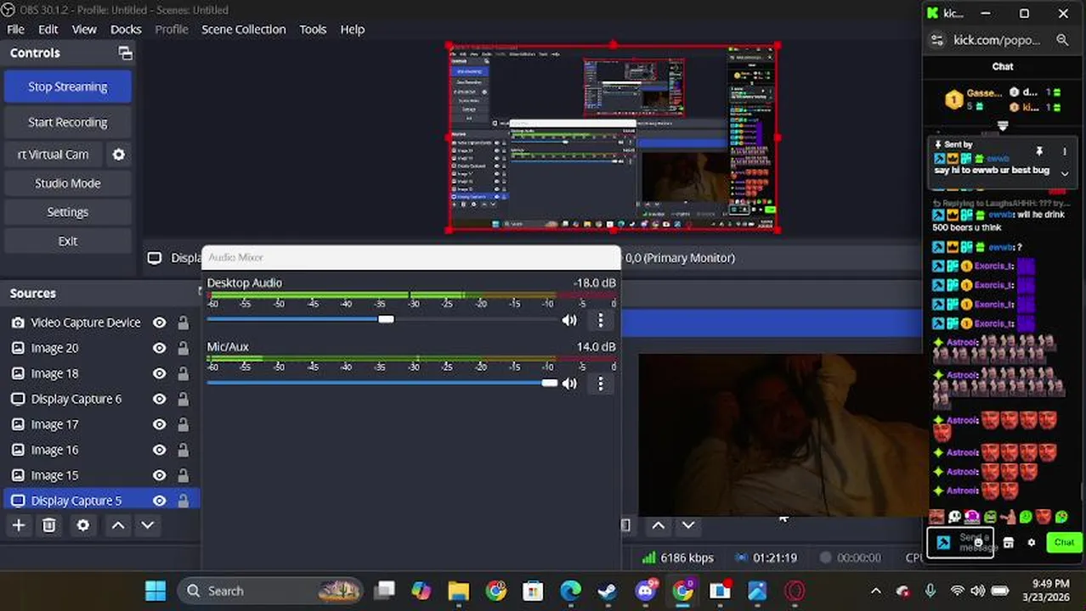Unlock the Image 20 source
The image size is (1086, 611).
tap(183, 348)
